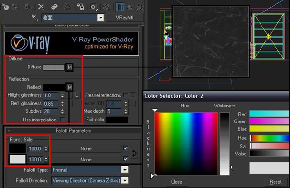
Task: Click Put to Library icon
Action: pyautogui.click(x=80, y=7)
